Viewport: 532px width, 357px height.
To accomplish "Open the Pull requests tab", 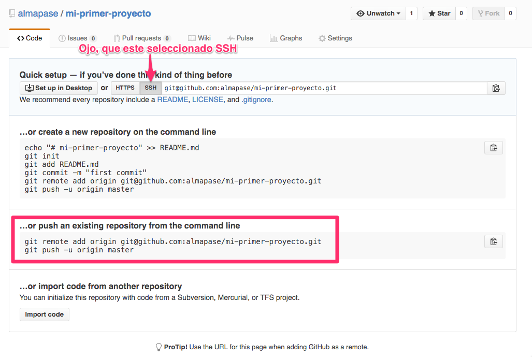I will [x=142, y=38].
